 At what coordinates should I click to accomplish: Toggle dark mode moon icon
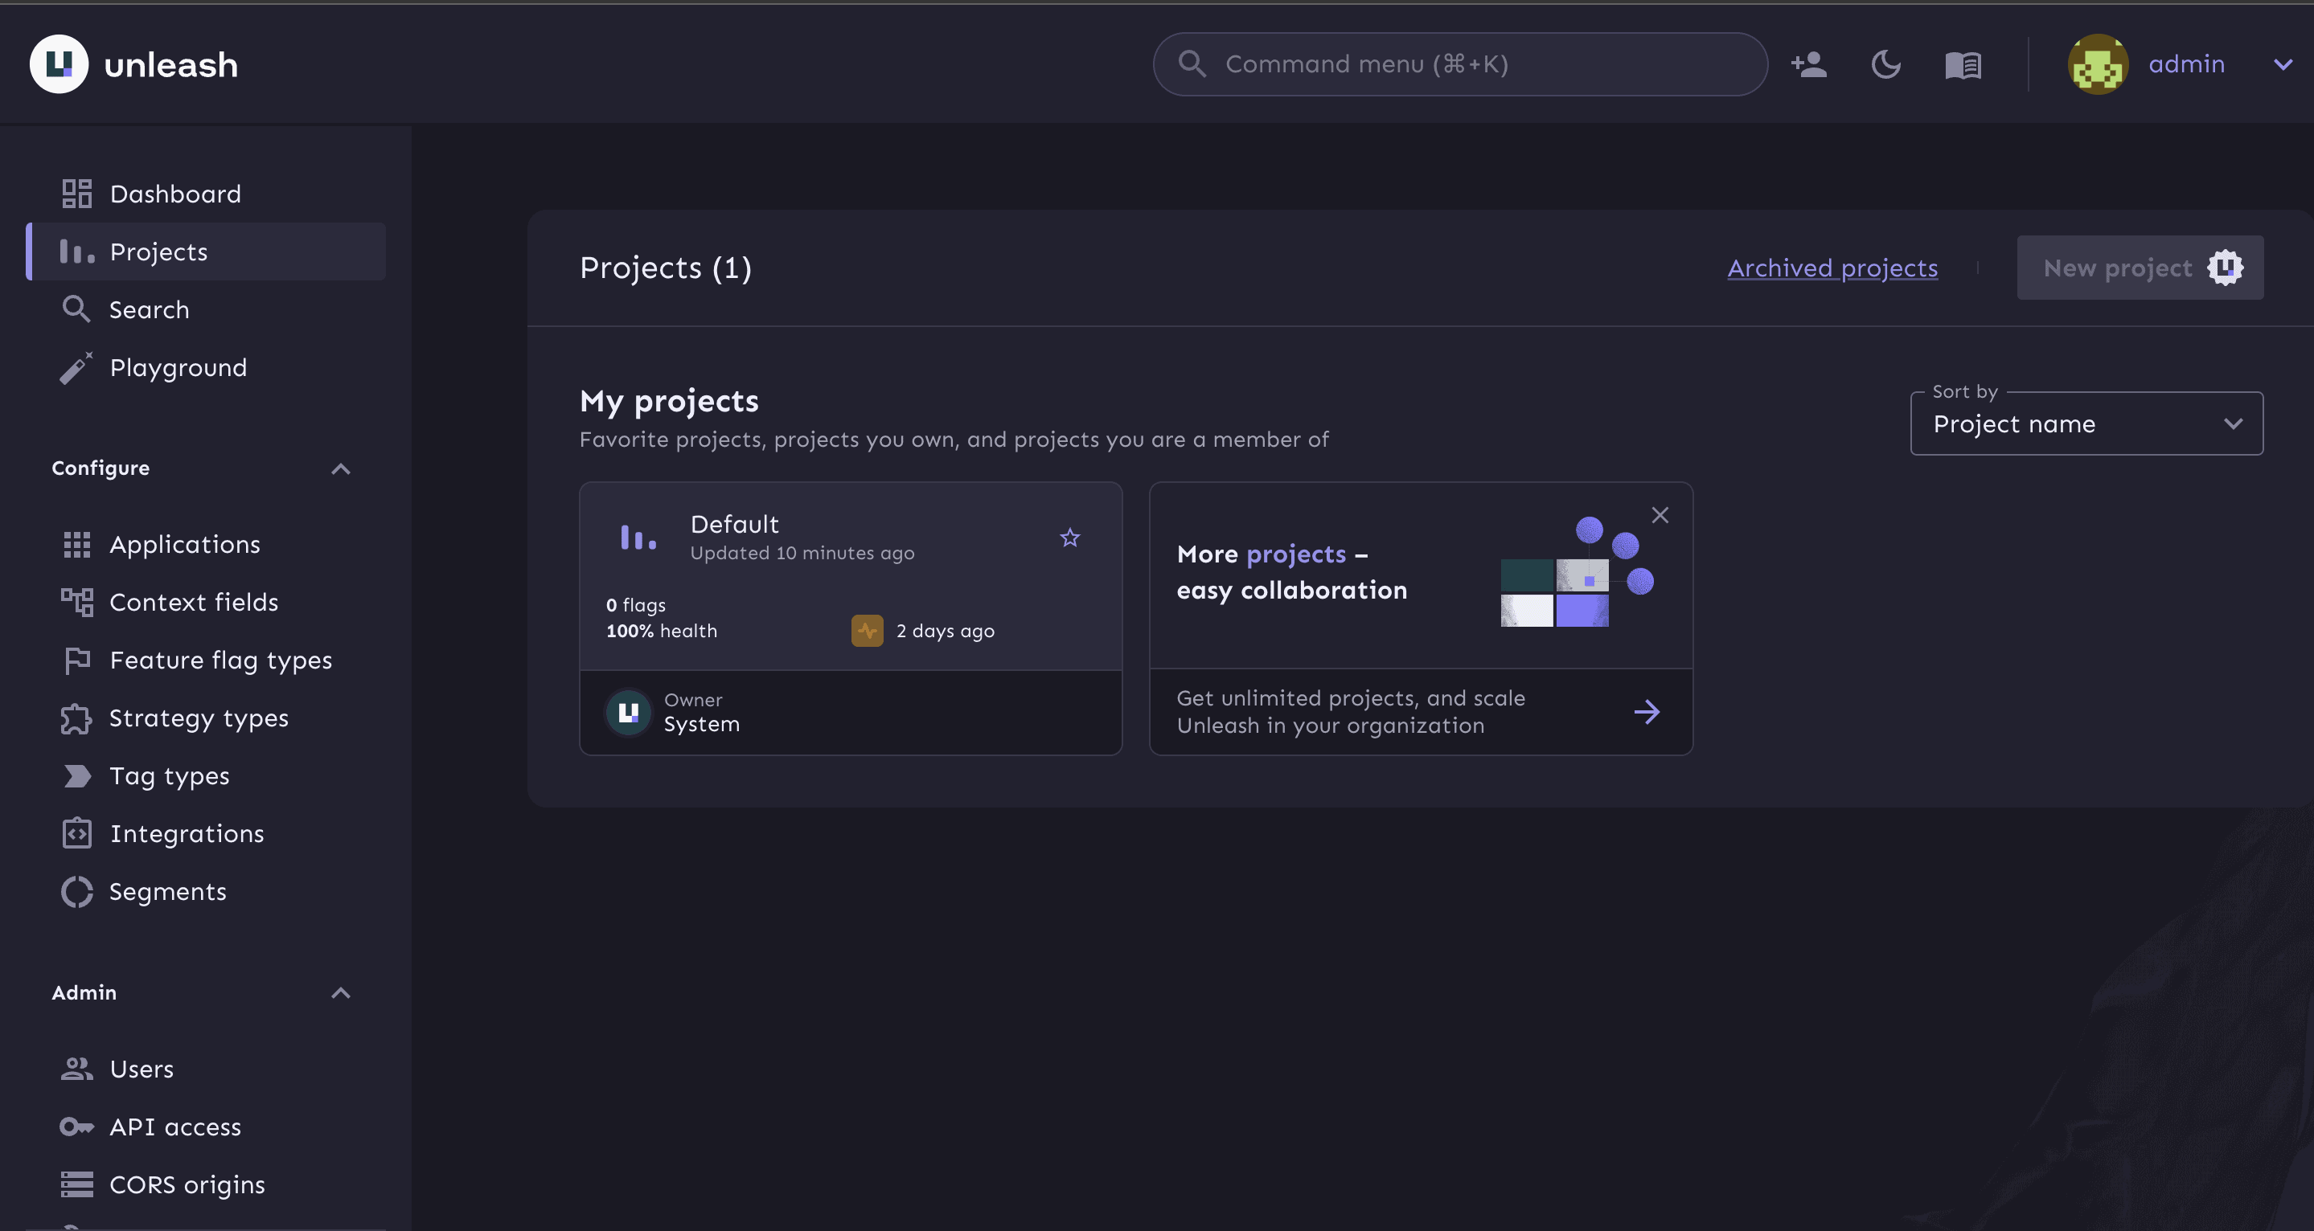pyautogui.click(x=1885, y=64)
